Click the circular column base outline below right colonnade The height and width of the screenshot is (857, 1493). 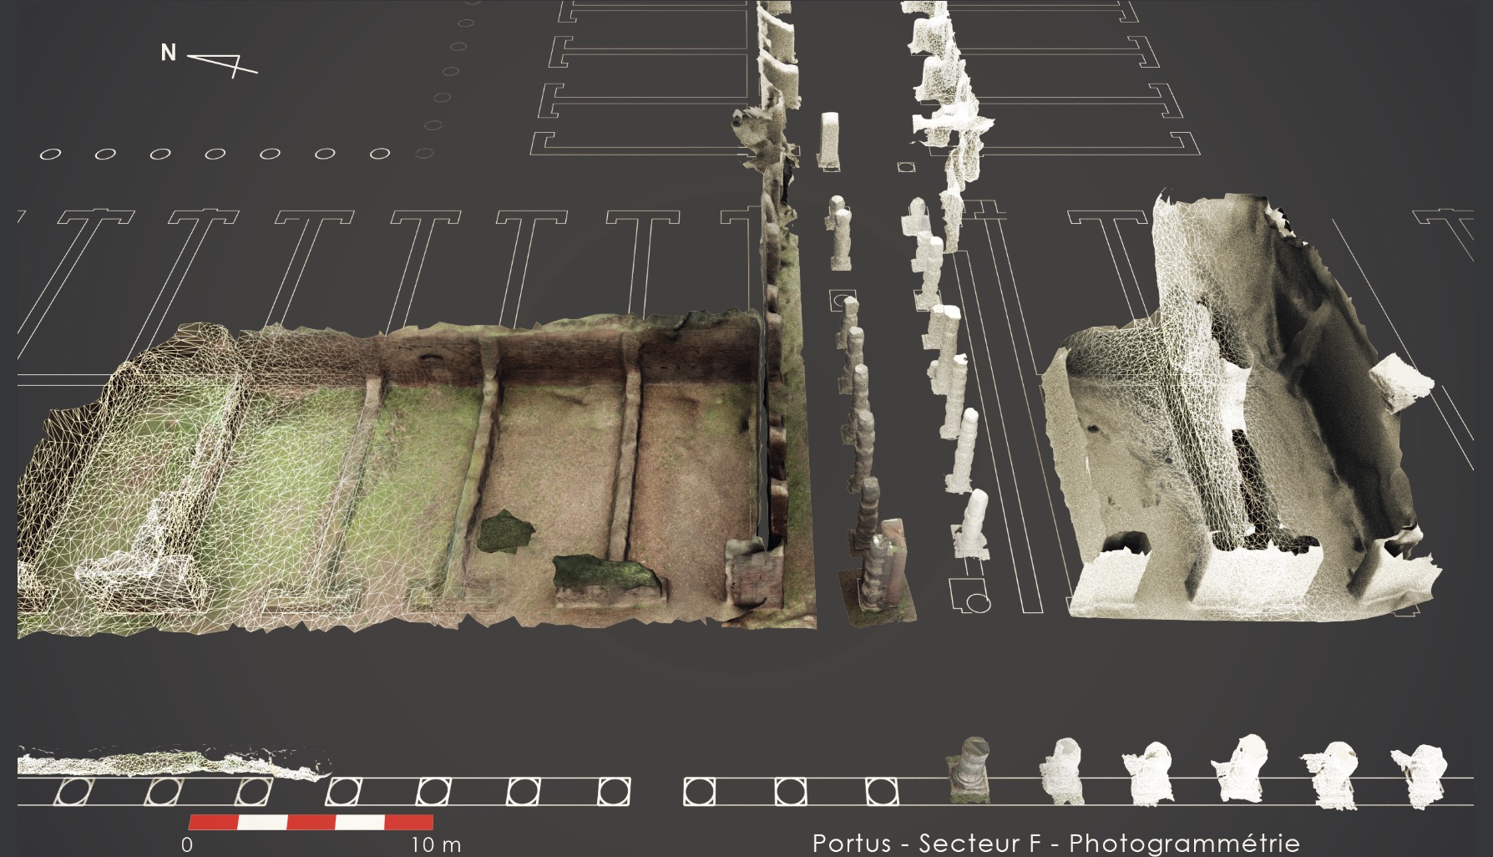tap(978, 601)
